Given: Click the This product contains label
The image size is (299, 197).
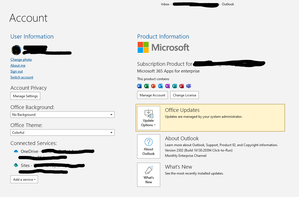Looking at the screenshot, I should click(153, 79).
